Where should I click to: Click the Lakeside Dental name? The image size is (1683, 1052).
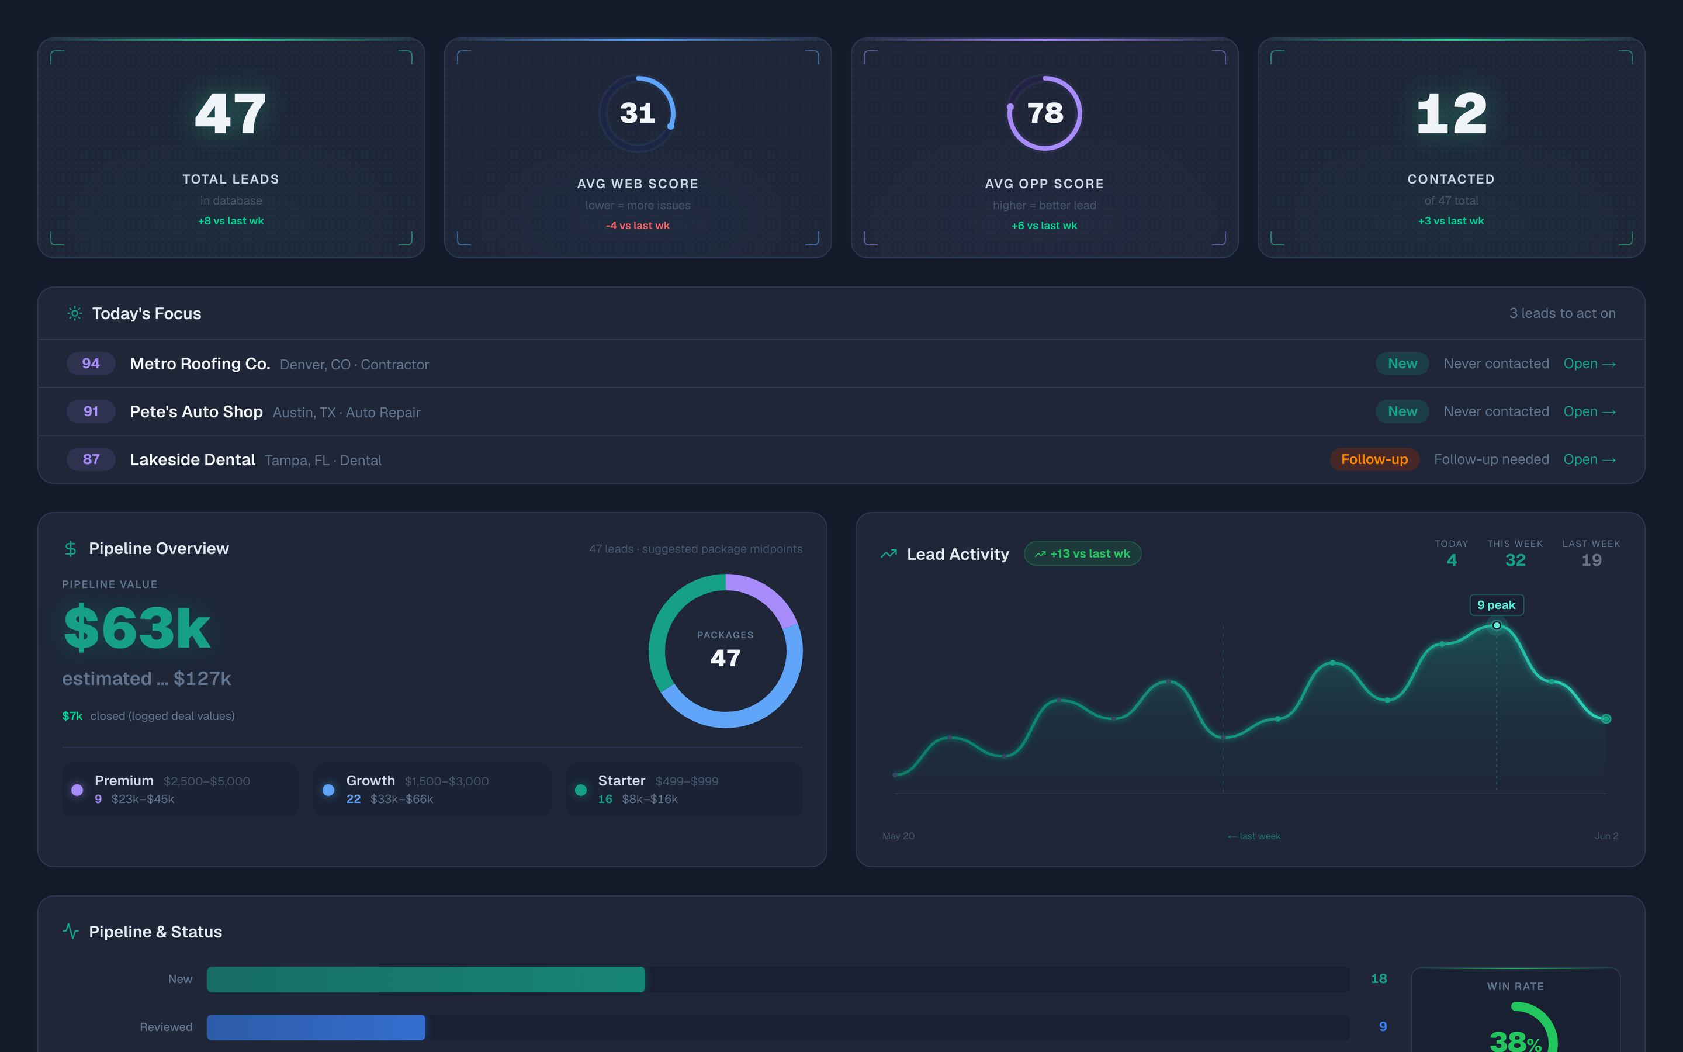pos(192,460)
